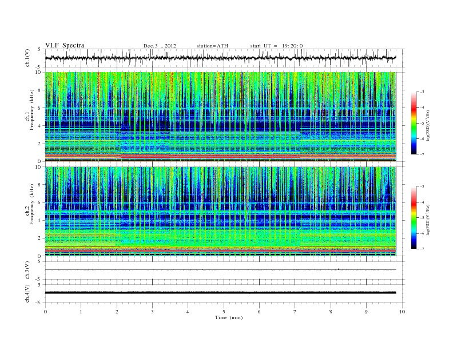
Task: Click the time axis tick label '2'
Action: [117, 312]
